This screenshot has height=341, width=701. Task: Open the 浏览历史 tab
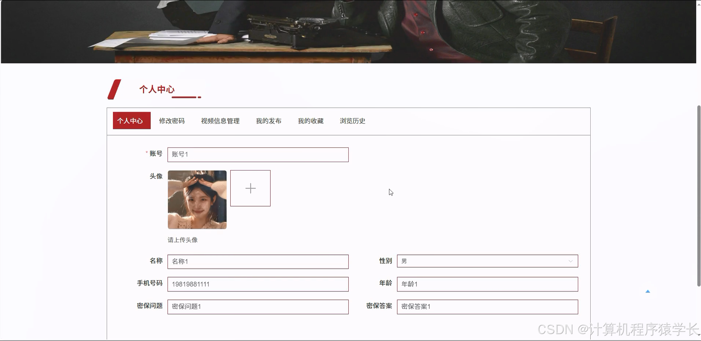[x=352, y=121]
